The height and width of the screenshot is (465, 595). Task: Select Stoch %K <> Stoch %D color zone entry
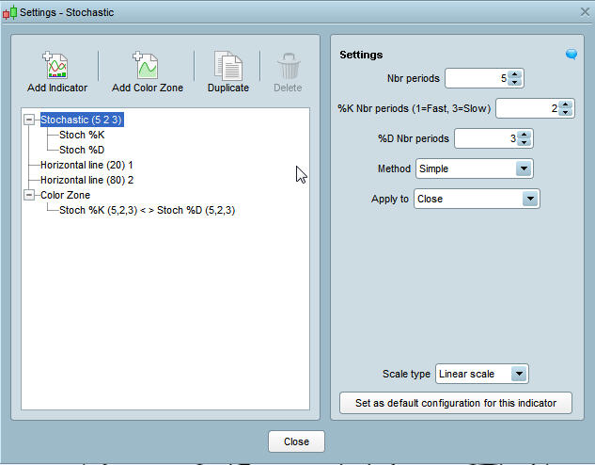point(148,210)
